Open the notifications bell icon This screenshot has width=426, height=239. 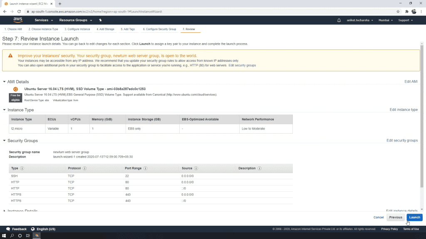pos(339,20)
